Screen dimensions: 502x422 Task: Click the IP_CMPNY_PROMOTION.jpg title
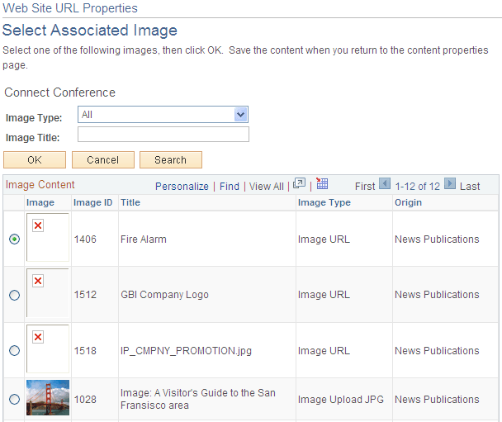point(186,351)
